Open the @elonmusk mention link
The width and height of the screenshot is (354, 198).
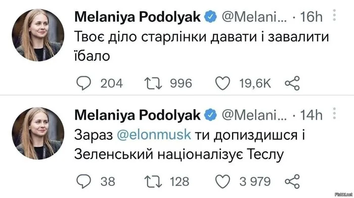(154, 135)
